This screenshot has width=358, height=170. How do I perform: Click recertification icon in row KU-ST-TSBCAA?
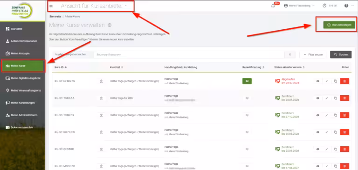click(x=247, y=98)
